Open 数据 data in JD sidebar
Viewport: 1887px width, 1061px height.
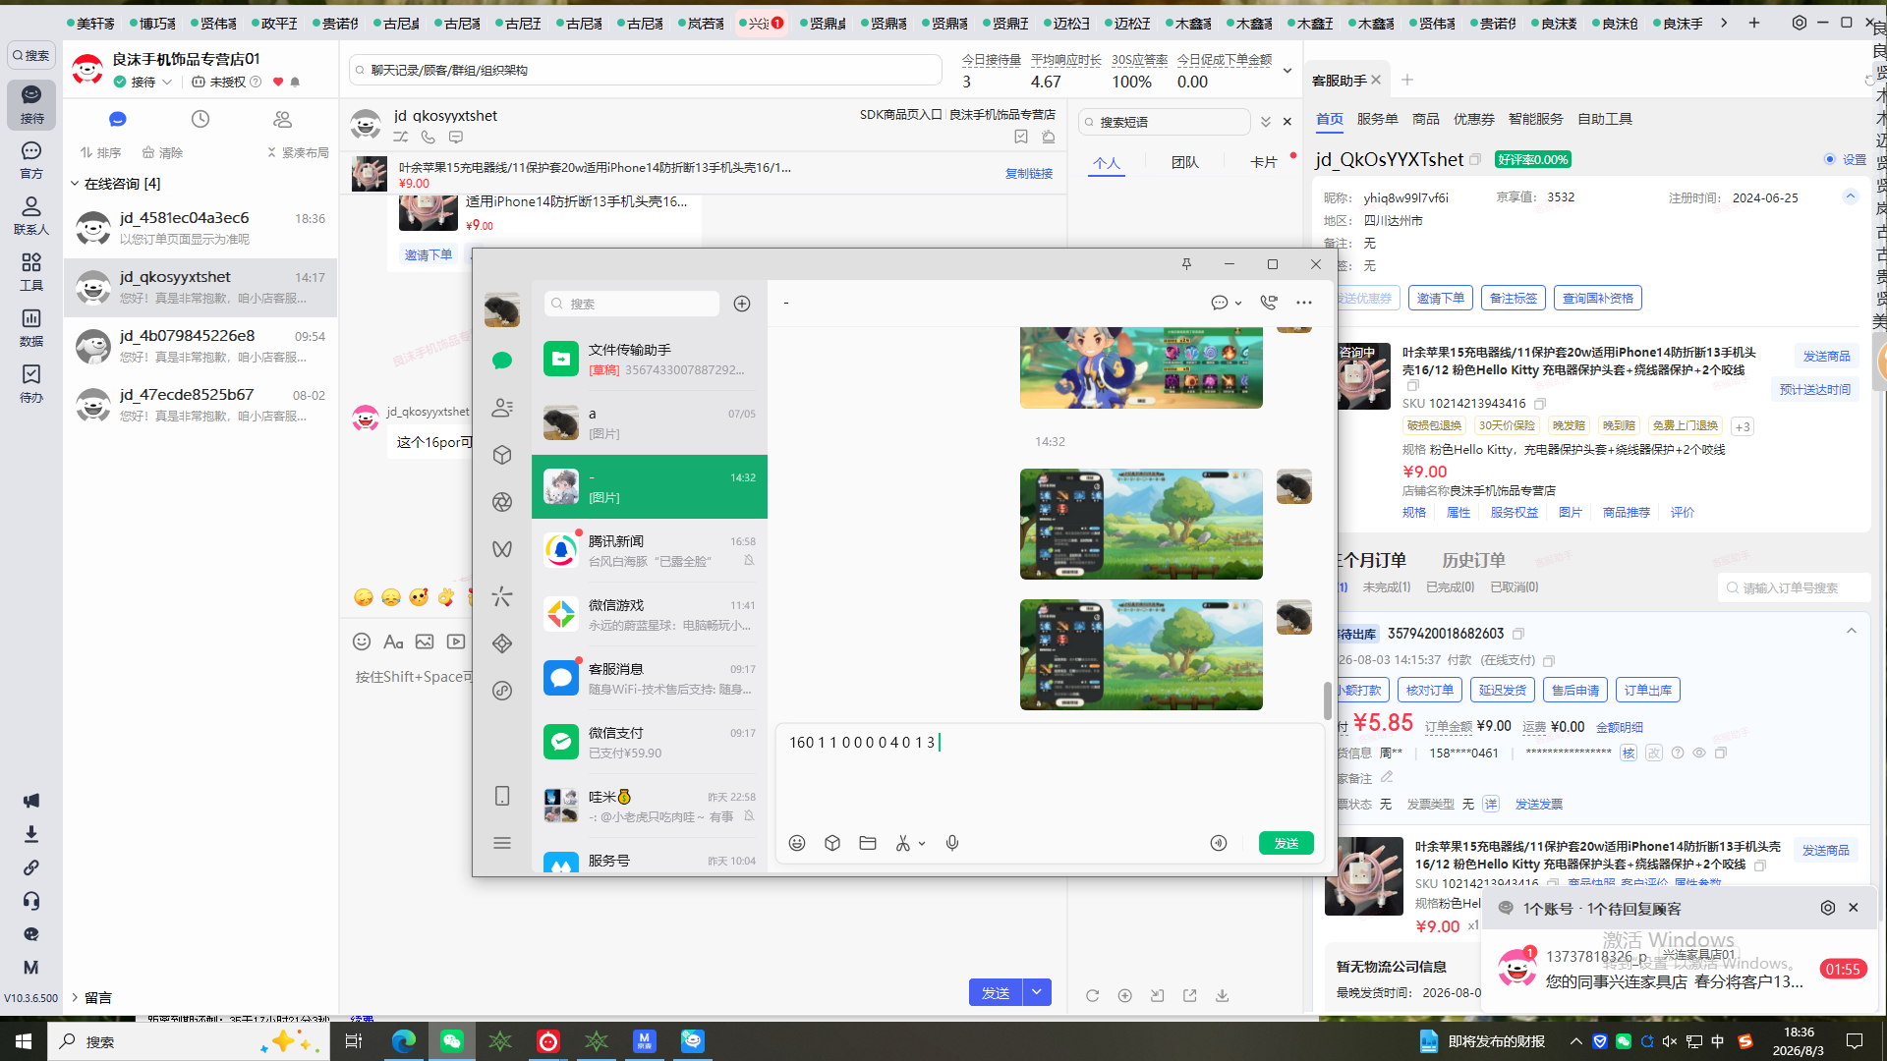[31, 328]
